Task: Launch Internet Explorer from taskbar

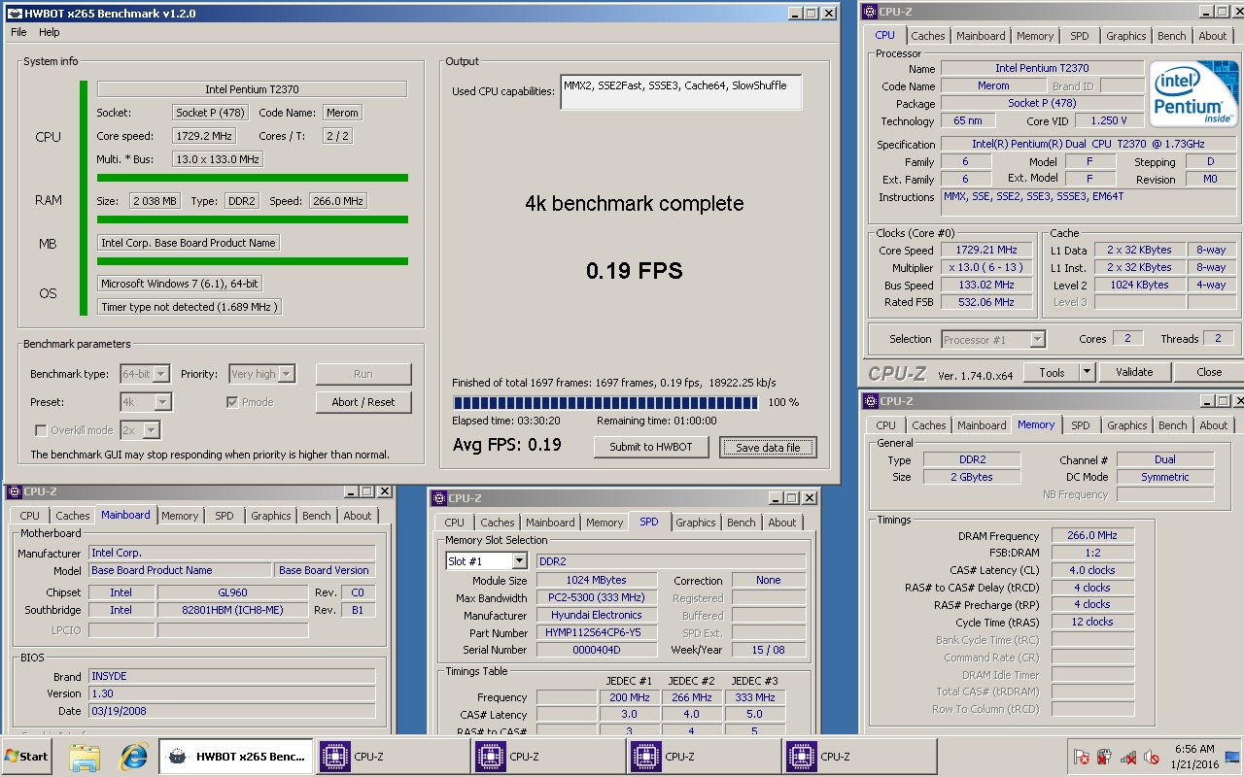Action: (133, 757)
